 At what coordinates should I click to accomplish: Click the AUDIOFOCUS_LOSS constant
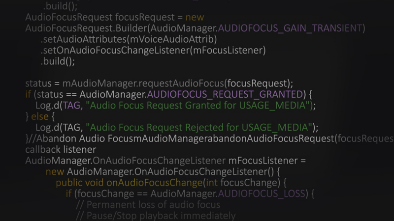[262, 193]
